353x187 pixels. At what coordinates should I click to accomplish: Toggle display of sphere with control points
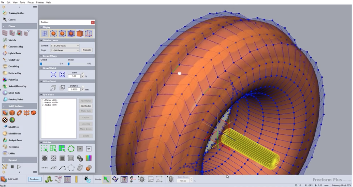[53, 34]
